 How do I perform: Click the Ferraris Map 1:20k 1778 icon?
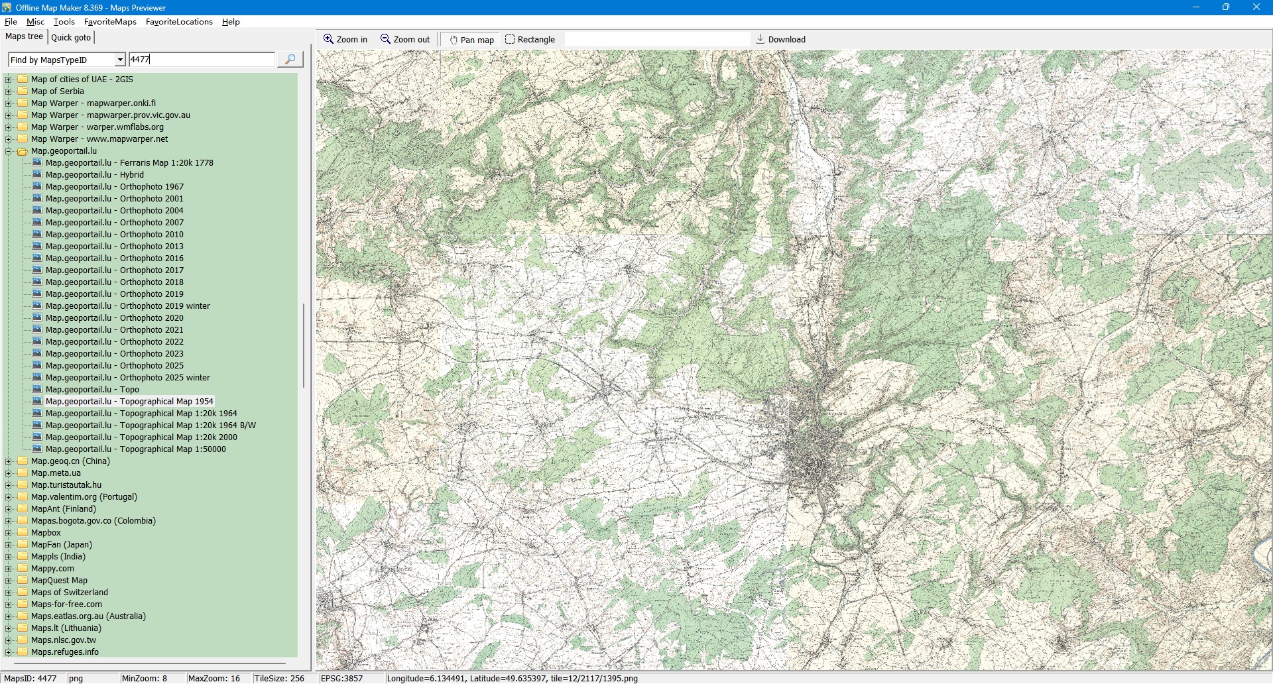[37, 163]
